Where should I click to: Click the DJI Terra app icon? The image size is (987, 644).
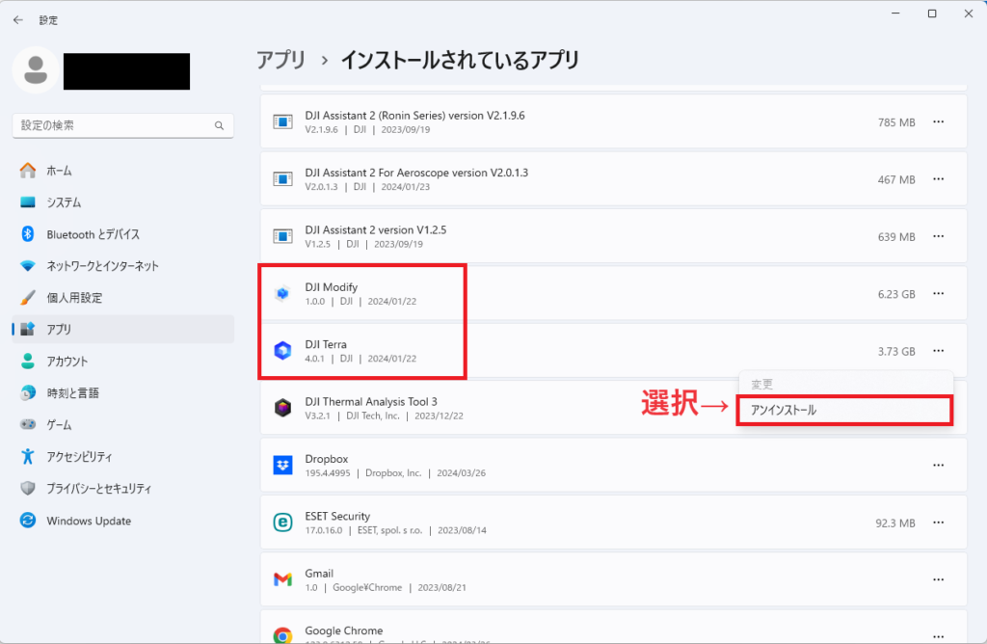282,351
